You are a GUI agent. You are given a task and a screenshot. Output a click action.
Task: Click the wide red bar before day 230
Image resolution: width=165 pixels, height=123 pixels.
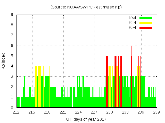click(107, 82)
